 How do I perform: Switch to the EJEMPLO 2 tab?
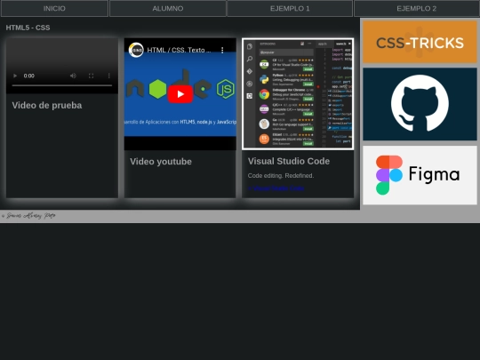[x=417, y=8]
